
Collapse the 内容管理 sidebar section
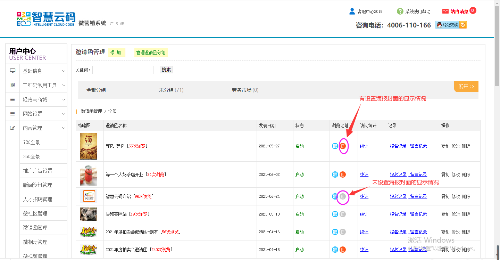click(36, 128)
